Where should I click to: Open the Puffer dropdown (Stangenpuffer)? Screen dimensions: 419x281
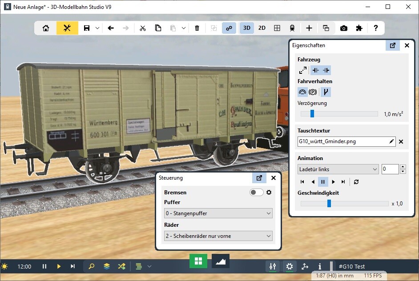pos(218,213)
